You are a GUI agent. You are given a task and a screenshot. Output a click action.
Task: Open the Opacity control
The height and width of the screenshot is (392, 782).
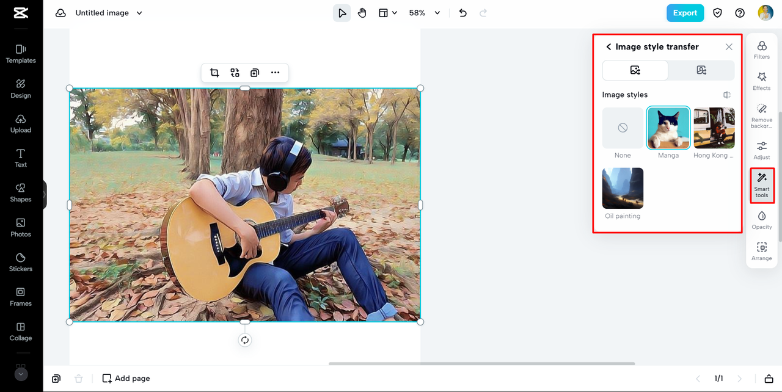[x=762, y=220]
